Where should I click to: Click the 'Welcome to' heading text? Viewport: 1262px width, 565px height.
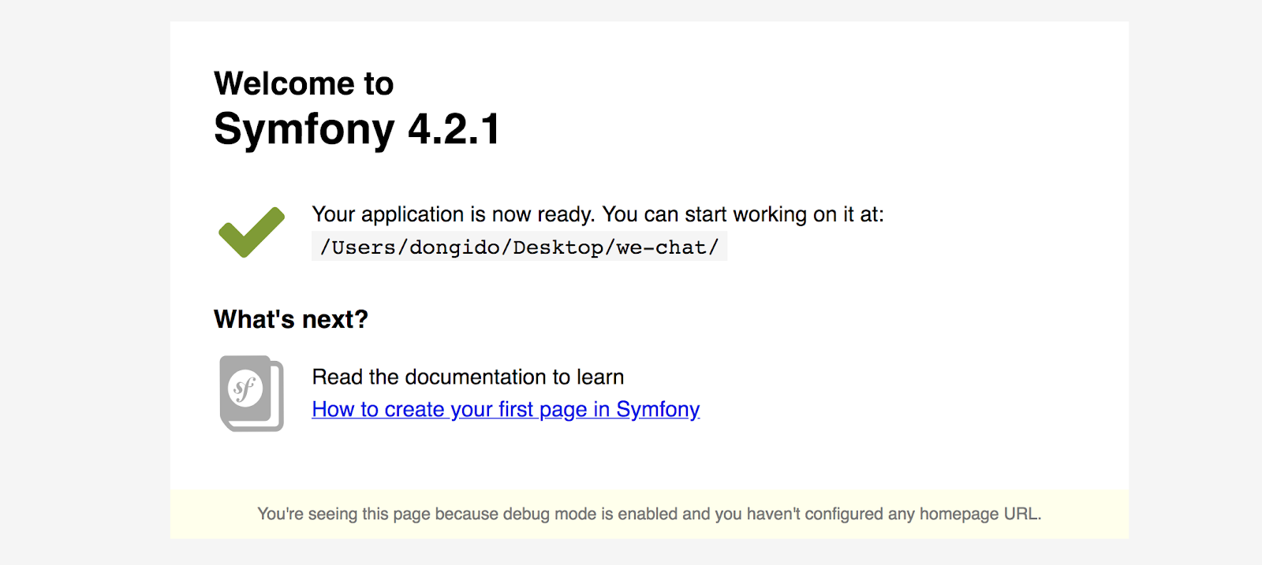(304, 84)
